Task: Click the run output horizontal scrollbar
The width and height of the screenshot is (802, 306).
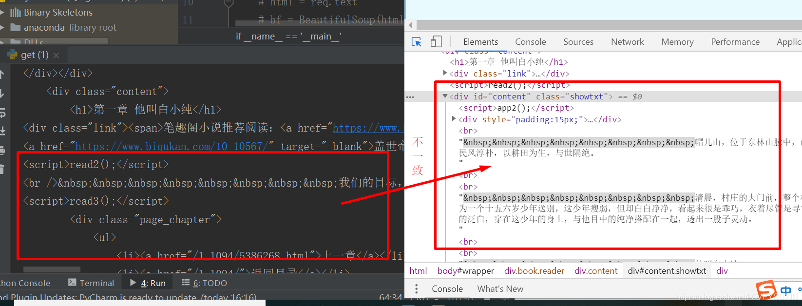Action: click(x=52, y=269)
